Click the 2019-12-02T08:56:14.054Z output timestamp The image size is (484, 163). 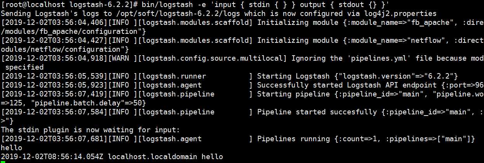(x=52, y=156)
